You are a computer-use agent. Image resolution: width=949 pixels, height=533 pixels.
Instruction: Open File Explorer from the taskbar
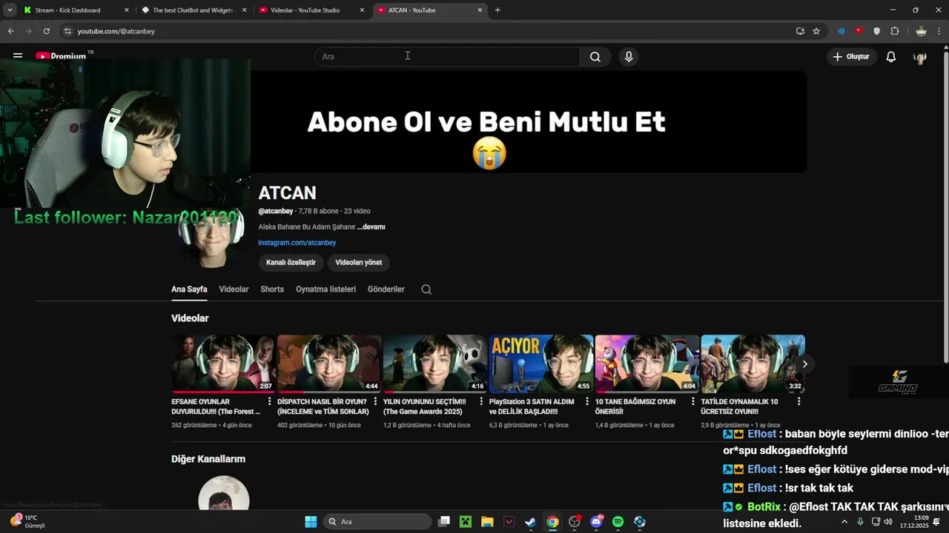pyautogui.click(x=486, y=522)
